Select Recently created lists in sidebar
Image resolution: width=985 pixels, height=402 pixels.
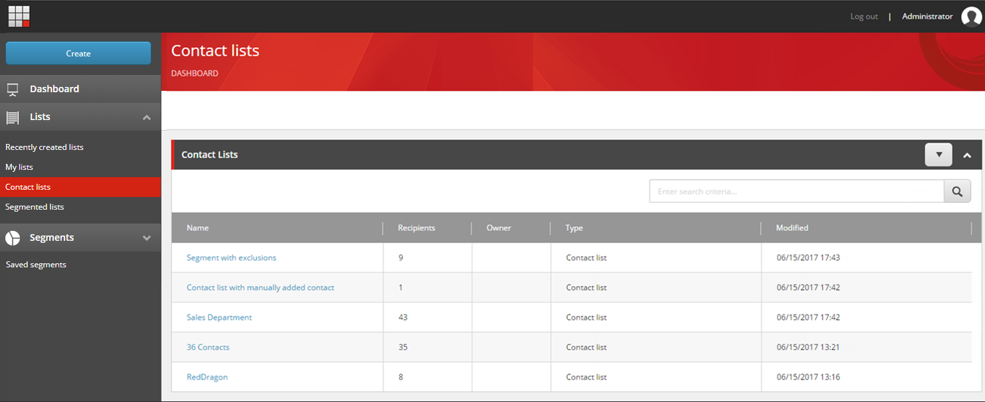[x=44, y=147]
